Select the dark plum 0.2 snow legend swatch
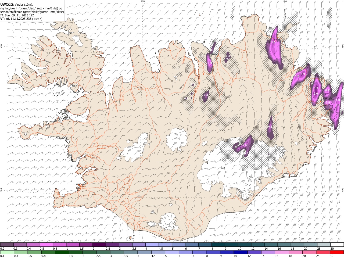 (7, 245)
